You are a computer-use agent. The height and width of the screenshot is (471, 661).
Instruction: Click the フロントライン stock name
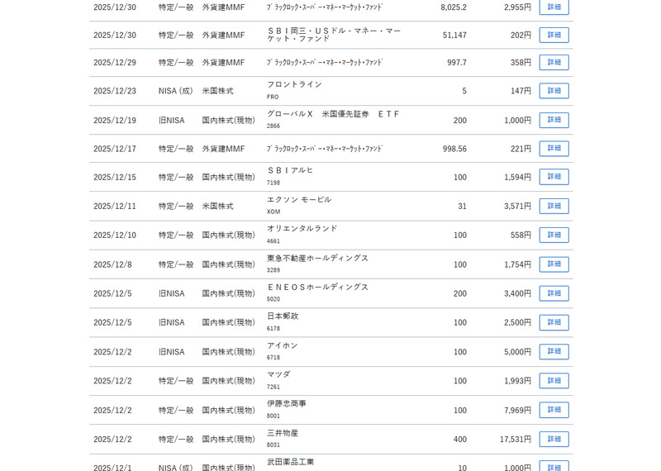coord(294,84)
